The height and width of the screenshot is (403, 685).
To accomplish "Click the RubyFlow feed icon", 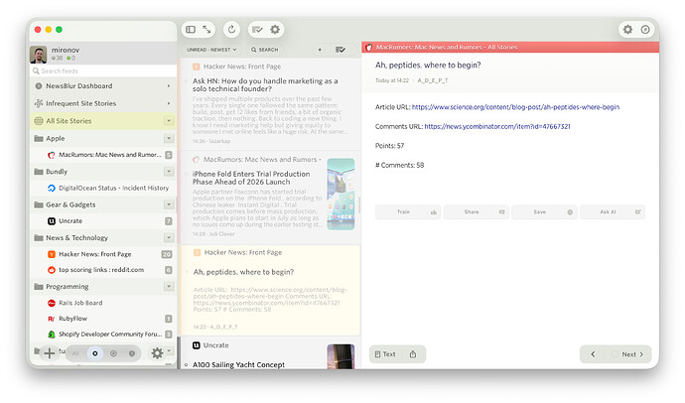I will (x=51, y=319).
